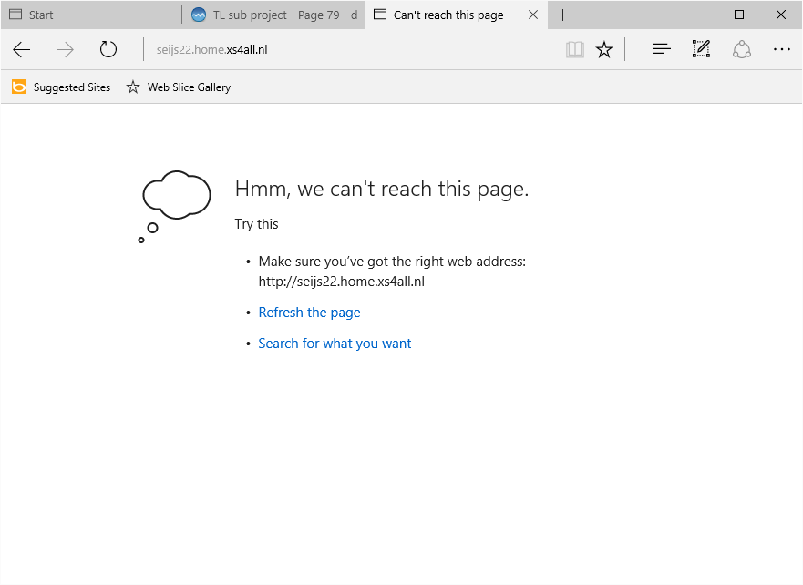The image size is (803, 585).
Task: Open Suggested Sites bookmark
Action: pos(61,87)
